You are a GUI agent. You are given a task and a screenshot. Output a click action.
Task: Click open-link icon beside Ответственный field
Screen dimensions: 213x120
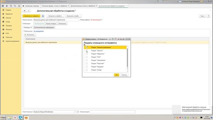coord(78,112)
